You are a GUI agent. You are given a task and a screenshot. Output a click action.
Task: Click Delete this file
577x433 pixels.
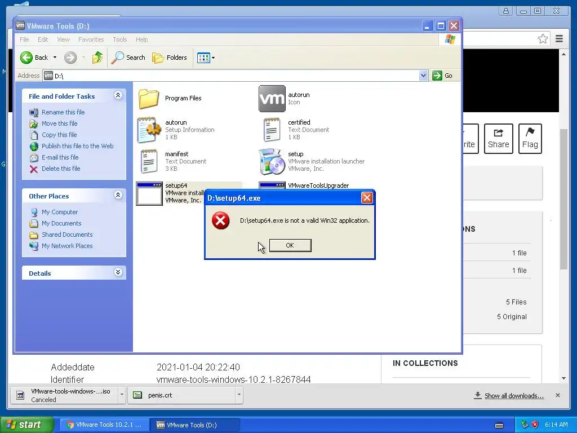[61, 169]
